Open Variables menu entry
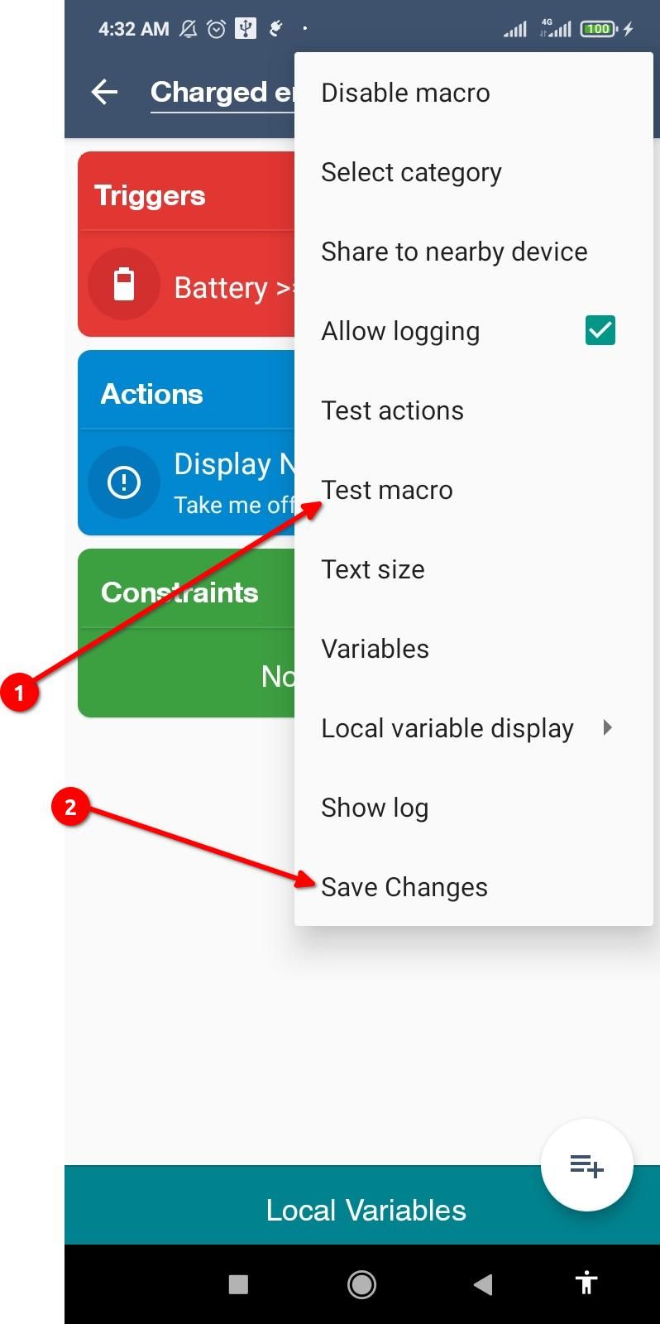This screenshot has height=1324, width=660. (x=474, y=649)
